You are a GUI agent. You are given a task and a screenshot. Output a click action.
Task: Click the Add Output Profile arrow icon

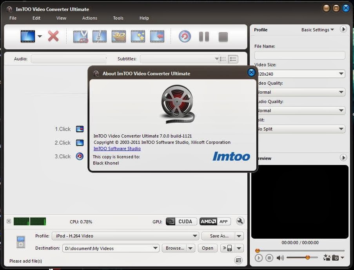[157, 36]
